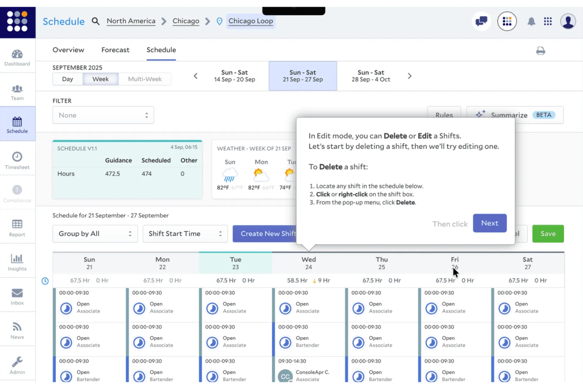Image resolution: width=583 pixels, height=389 pixels.
Task: Open the Admin wrench icon
Action: pos(17,365)
